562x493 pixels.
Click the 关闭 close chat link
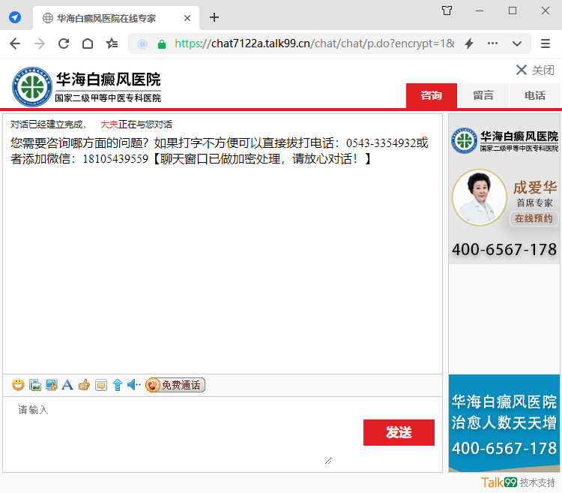[x=535, y=70]
